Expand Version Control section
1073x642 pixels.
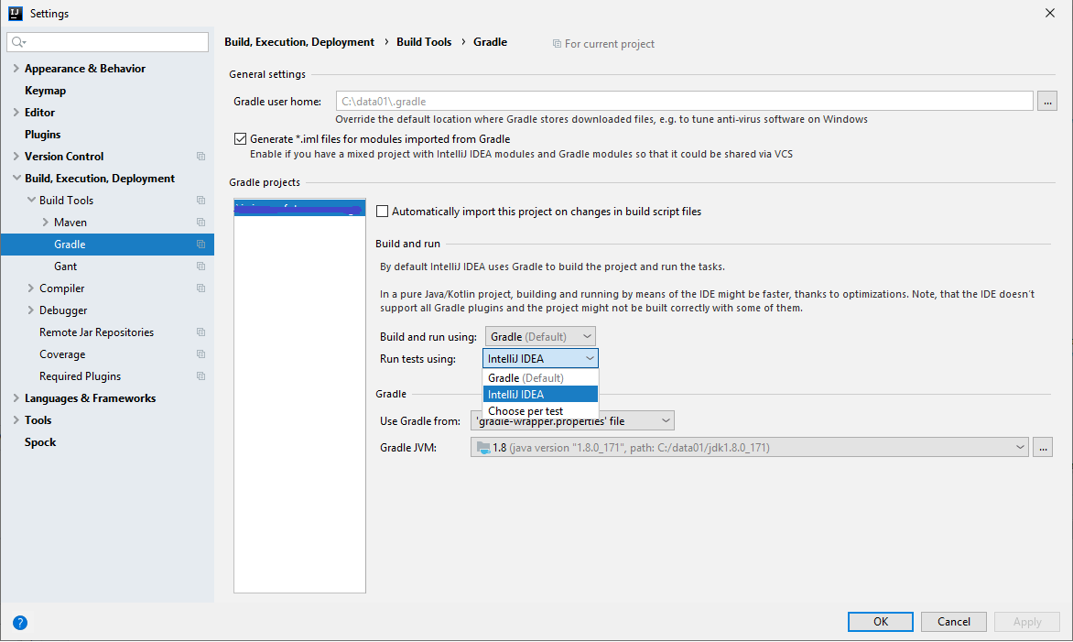coord(16,156)
